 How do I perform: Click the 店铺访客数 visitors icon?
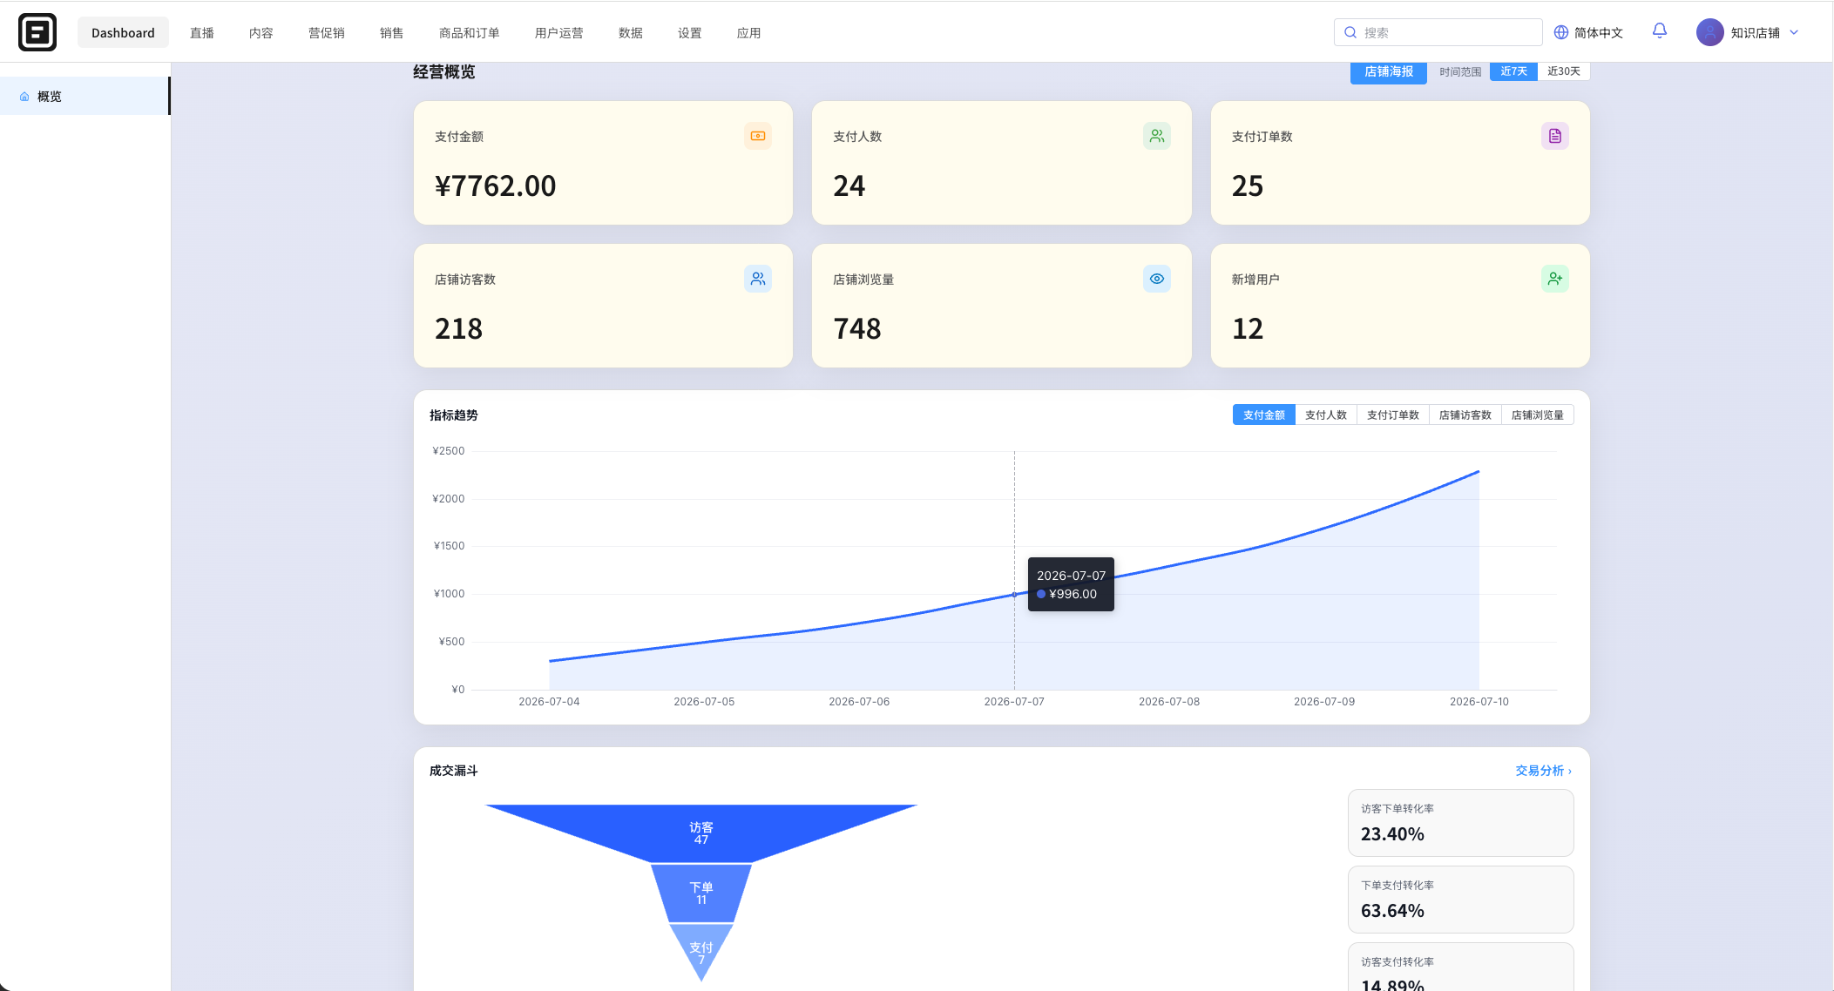click(x=758, y=279)
